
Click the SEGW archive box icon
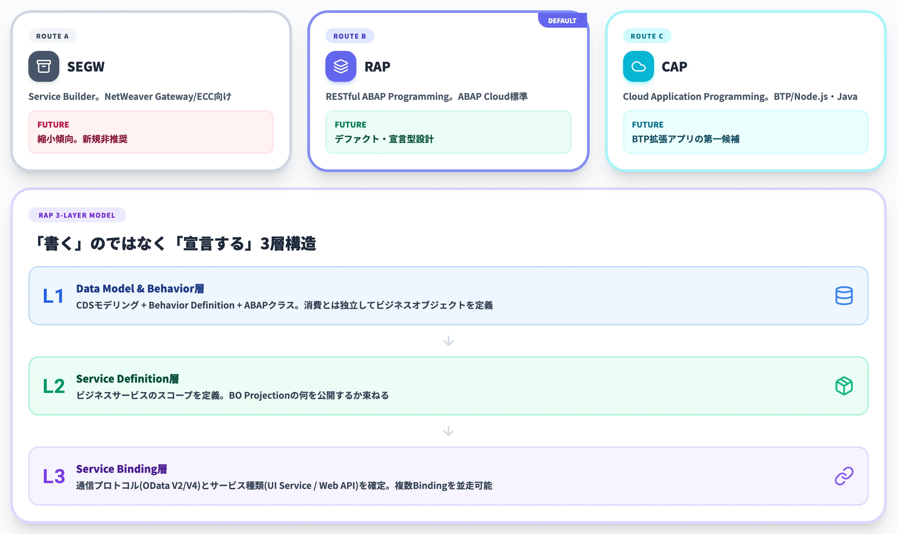click(x=43, y=66)
